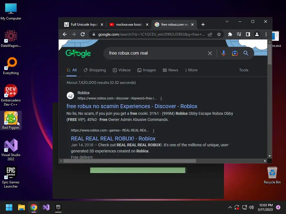Expand the tab search chevron

click(x=227, y=21)
